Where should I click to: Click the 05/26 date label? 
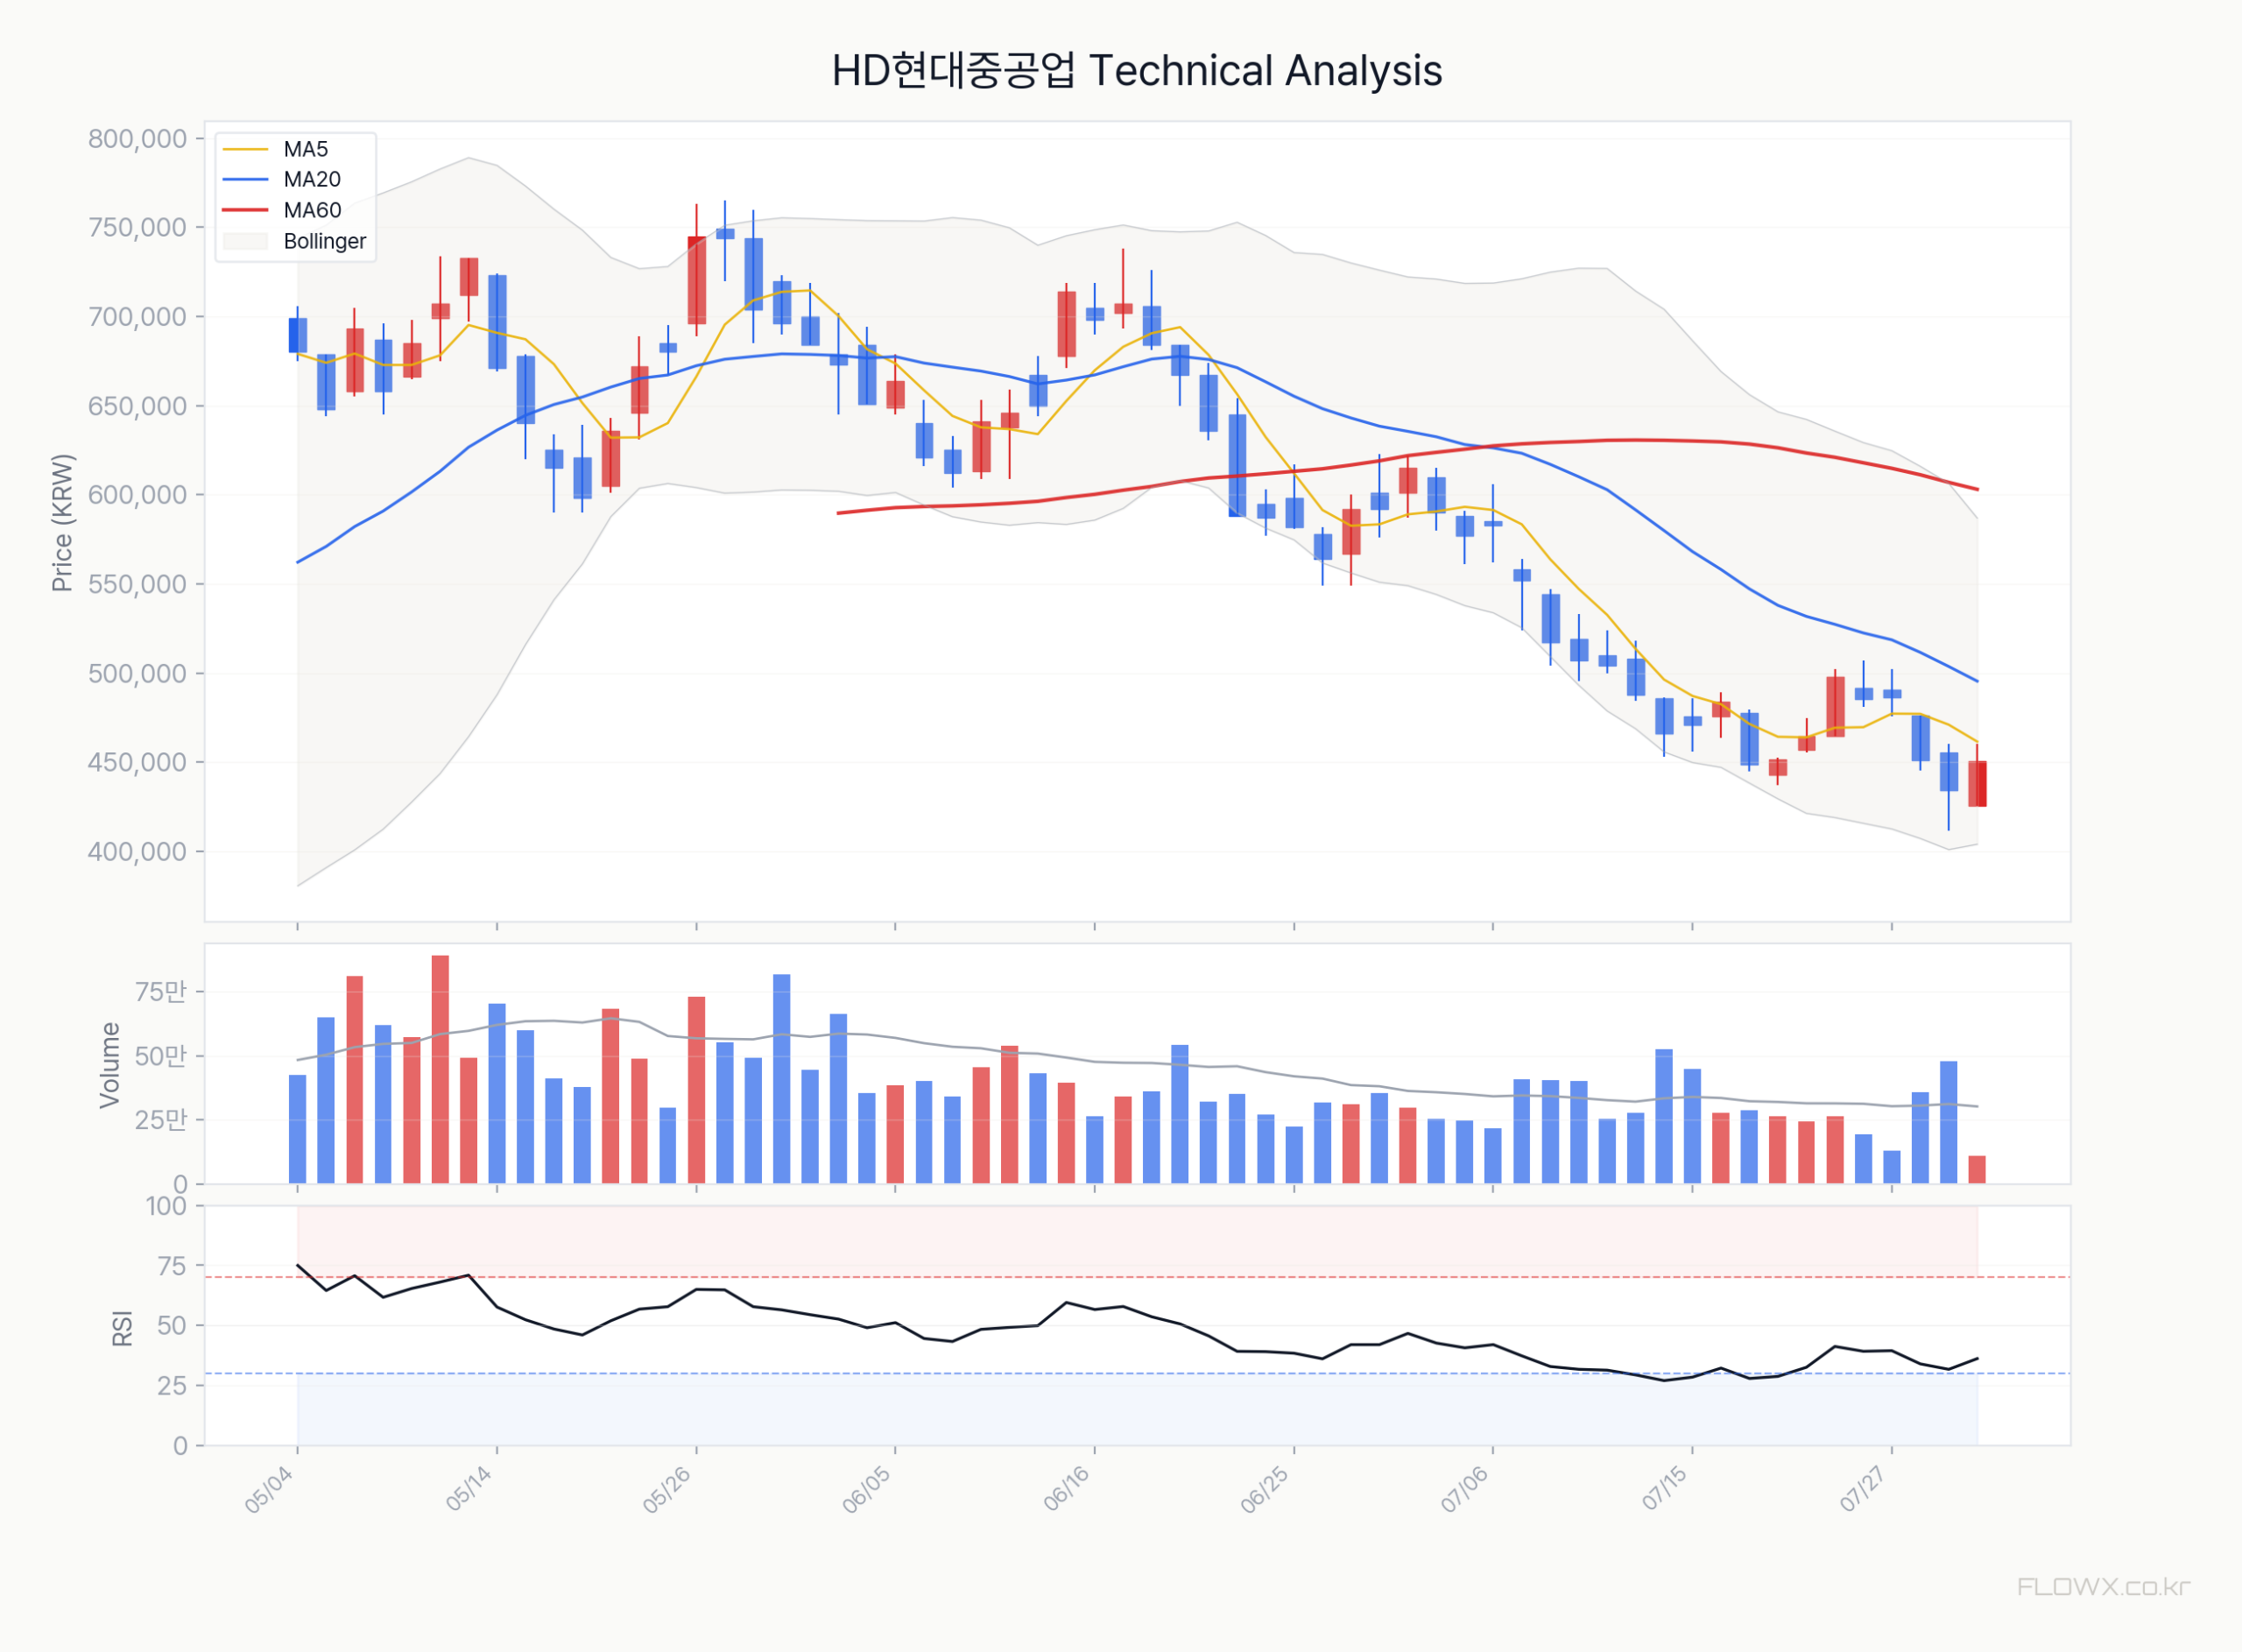coord(666,1489)
